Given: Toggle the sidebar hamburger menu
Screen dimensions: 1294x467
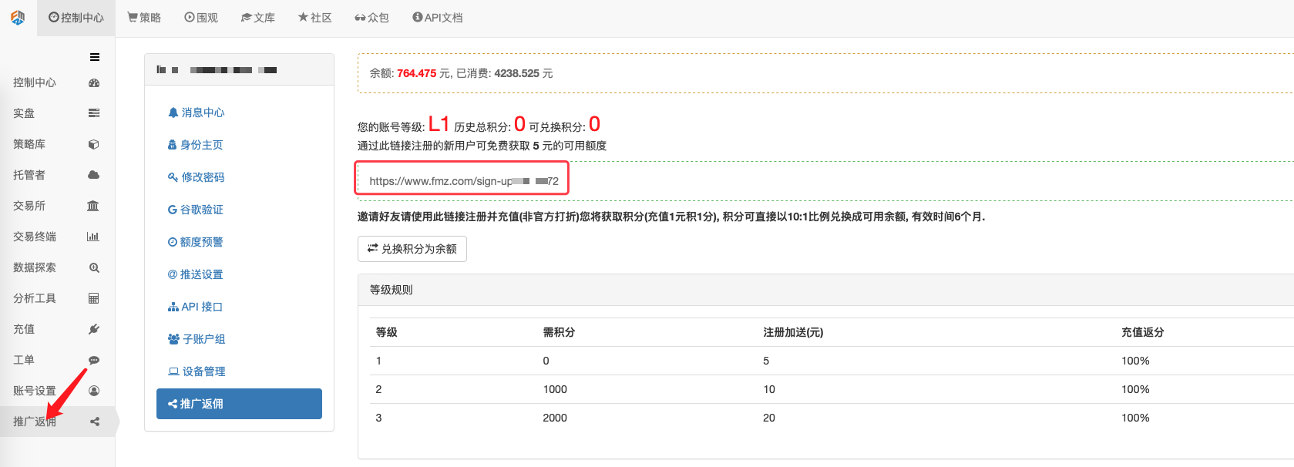Looking at the screenshot, I should (x=95, y=57).
